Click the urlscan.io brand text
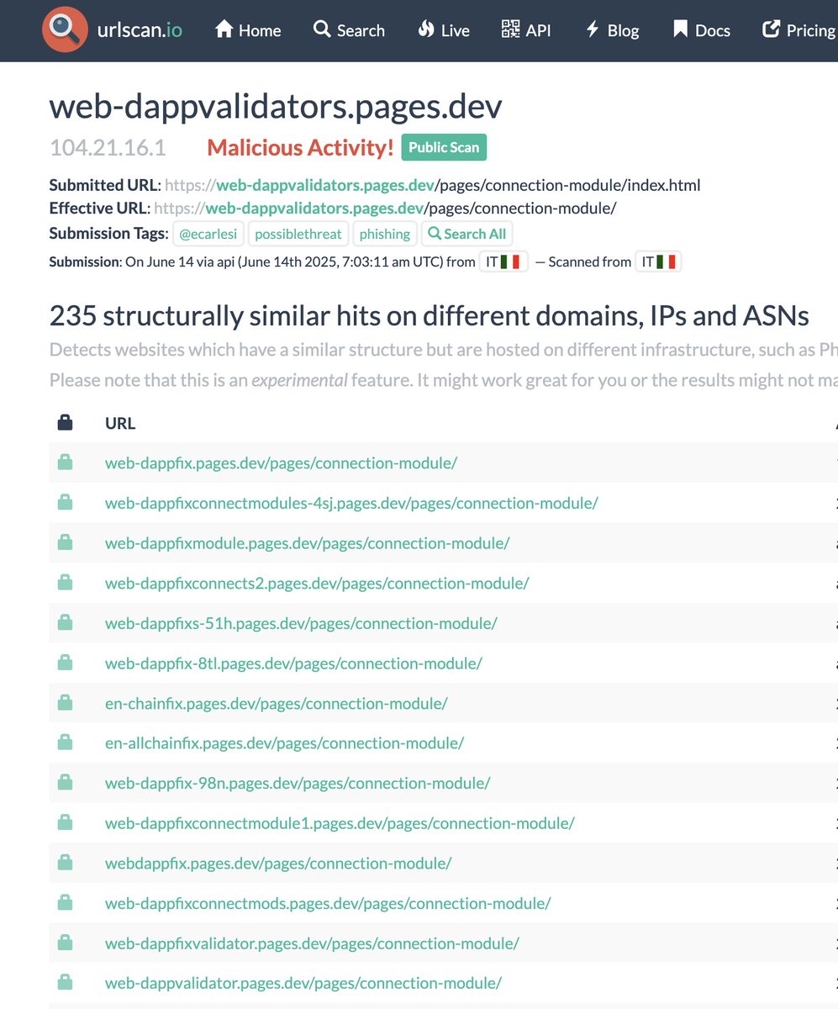 tap(141, 30)
